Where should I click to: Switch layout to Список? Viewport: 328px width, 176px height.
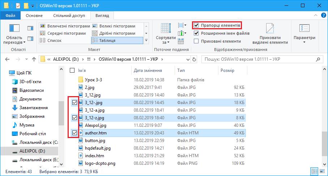click(51, 40)
